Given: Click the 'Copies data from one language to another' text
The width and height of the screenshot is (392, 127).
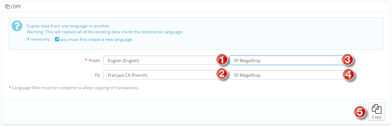Looking at the screenshot, I should [x=68, y=26].
